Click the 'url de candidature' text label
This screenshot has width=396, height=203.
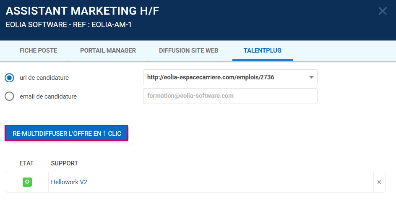(44, 78)
